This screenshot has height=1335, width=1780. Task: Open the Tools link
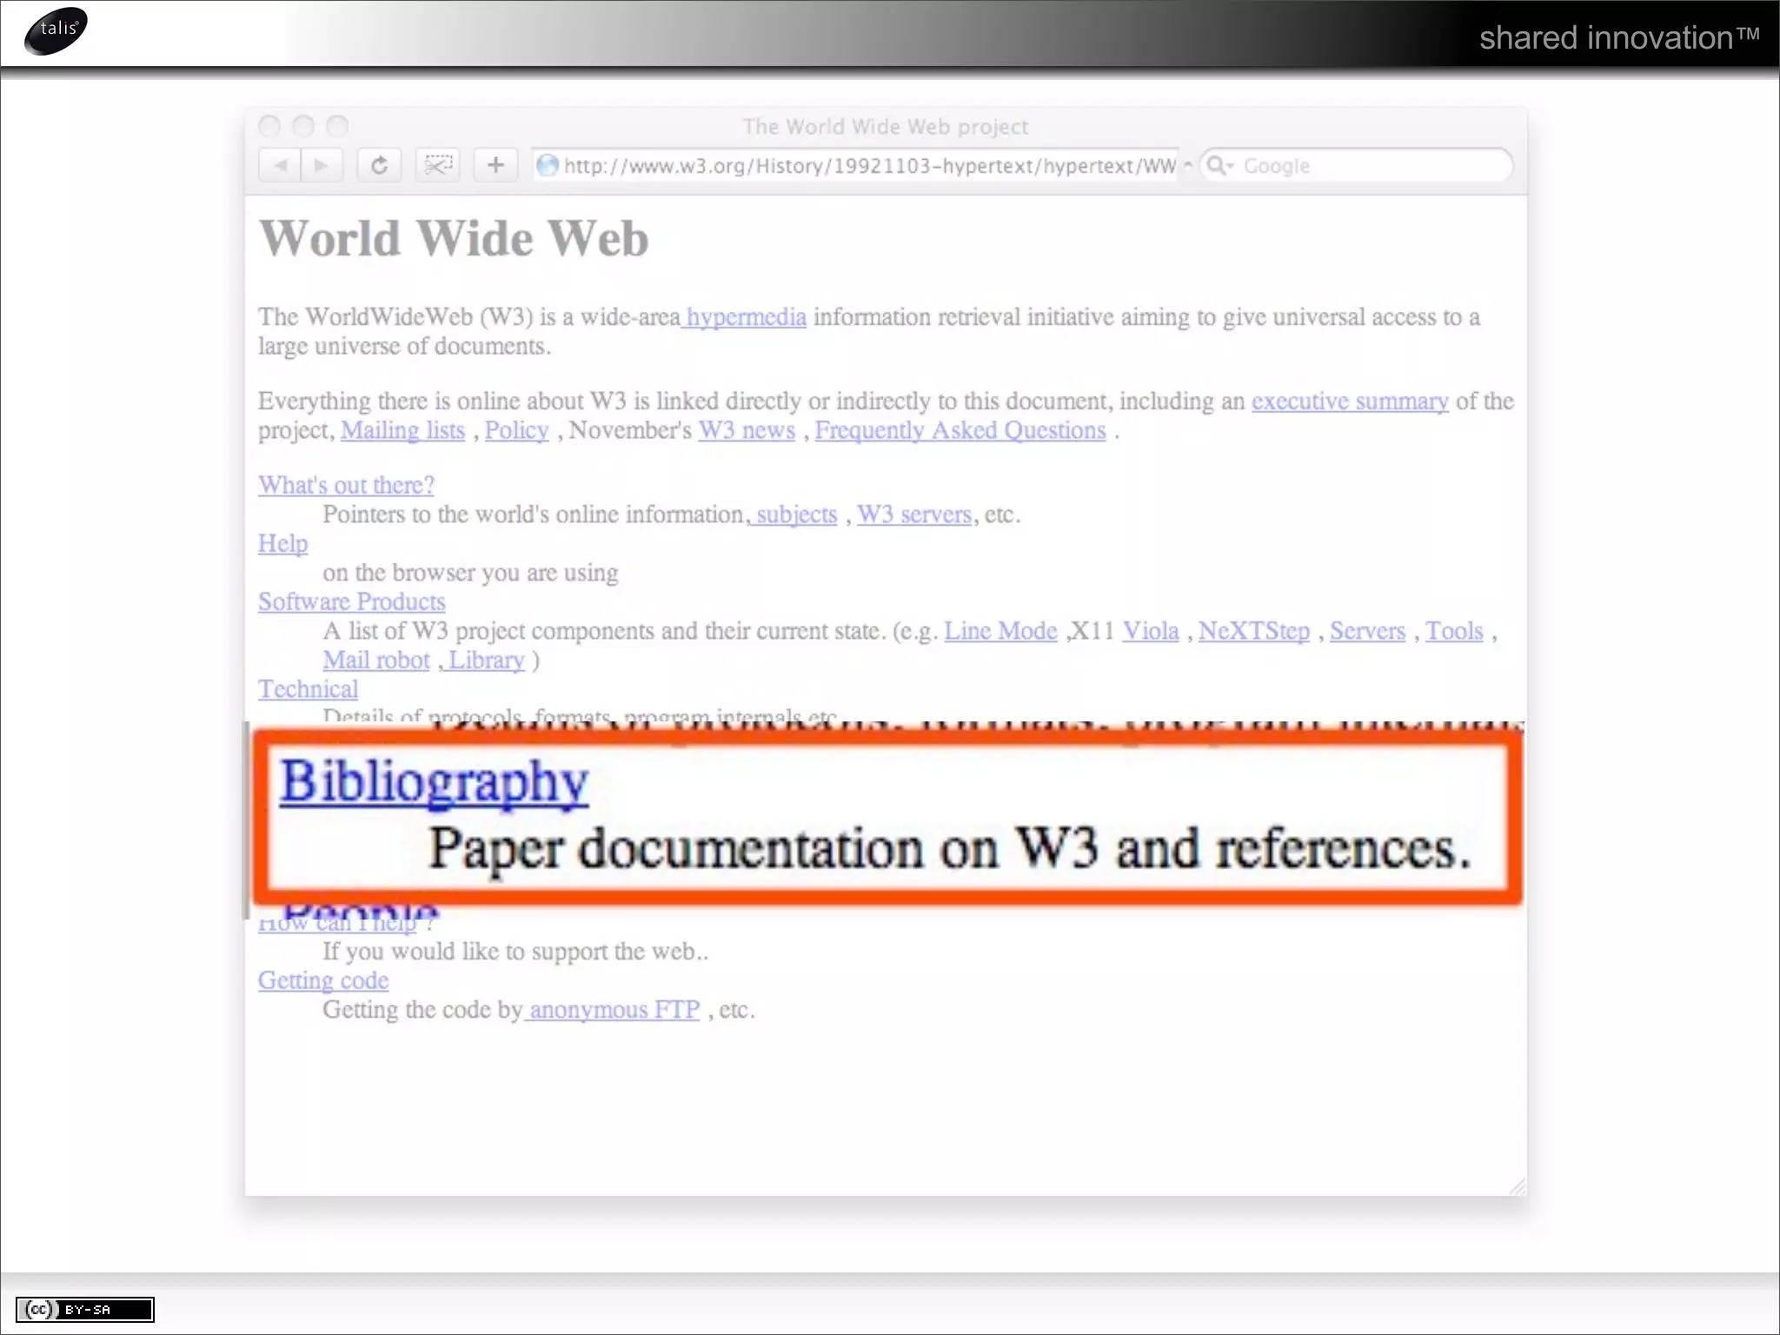1454,631
